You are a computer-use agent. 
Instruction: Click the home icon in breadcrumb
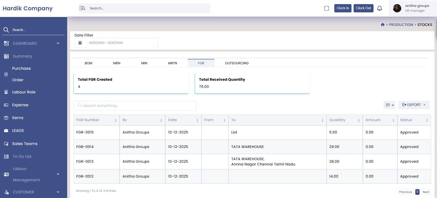click(x=383, y=25)
